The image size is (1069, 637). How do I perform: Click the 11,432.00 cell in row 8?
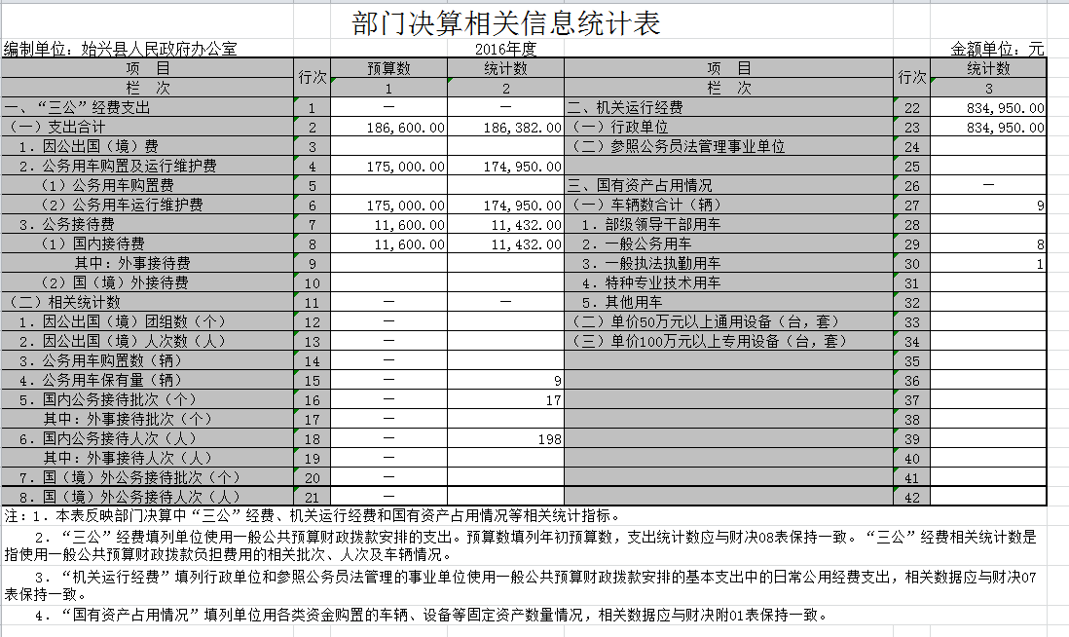pyautogui.click(x=506, y=244)
